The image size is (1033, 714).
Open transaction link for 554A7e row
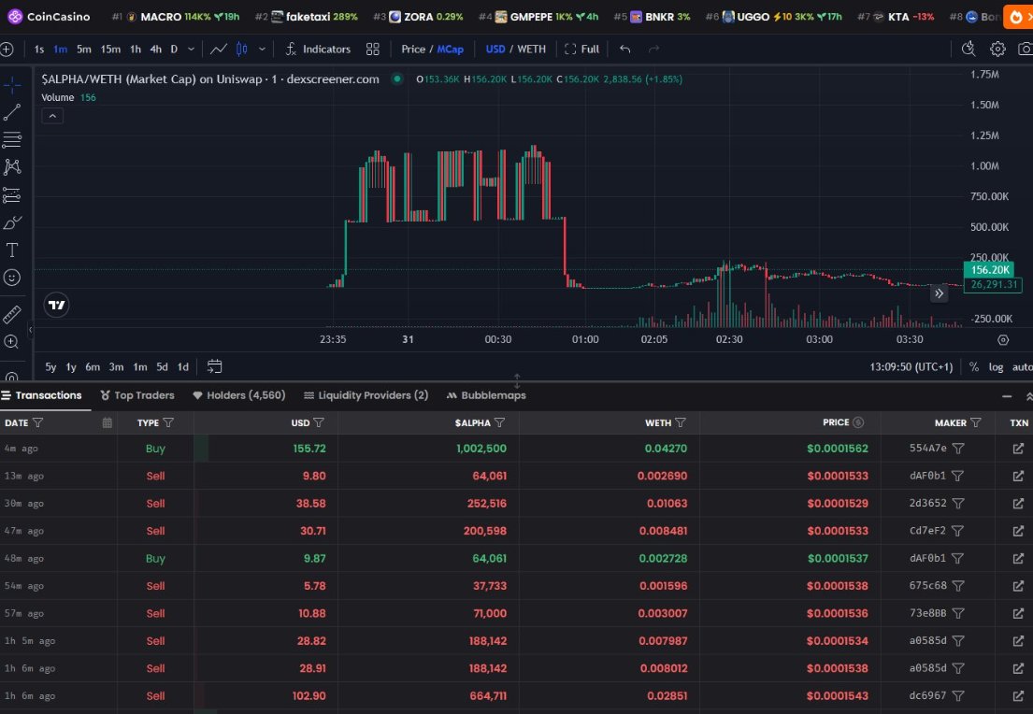(1018, 449)
